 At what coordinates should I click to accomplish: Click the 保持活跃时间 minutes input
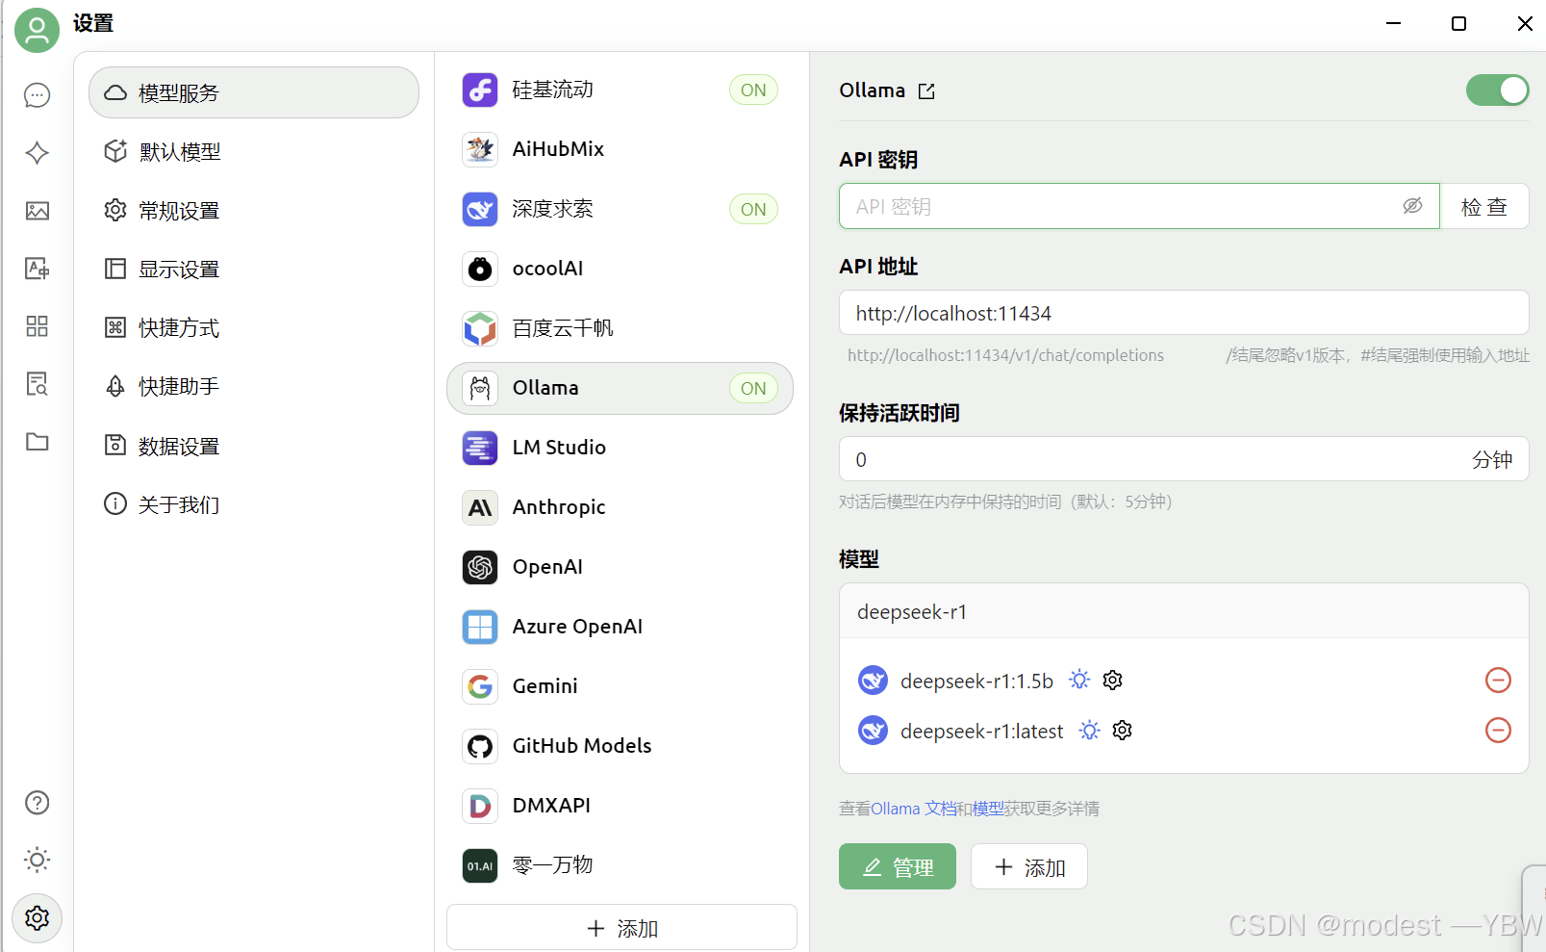pos(1183,459)
